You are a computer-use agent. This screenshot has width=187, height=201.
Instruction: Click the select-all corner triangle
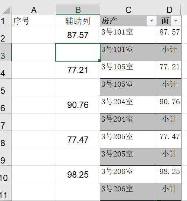tap(6, 10)
